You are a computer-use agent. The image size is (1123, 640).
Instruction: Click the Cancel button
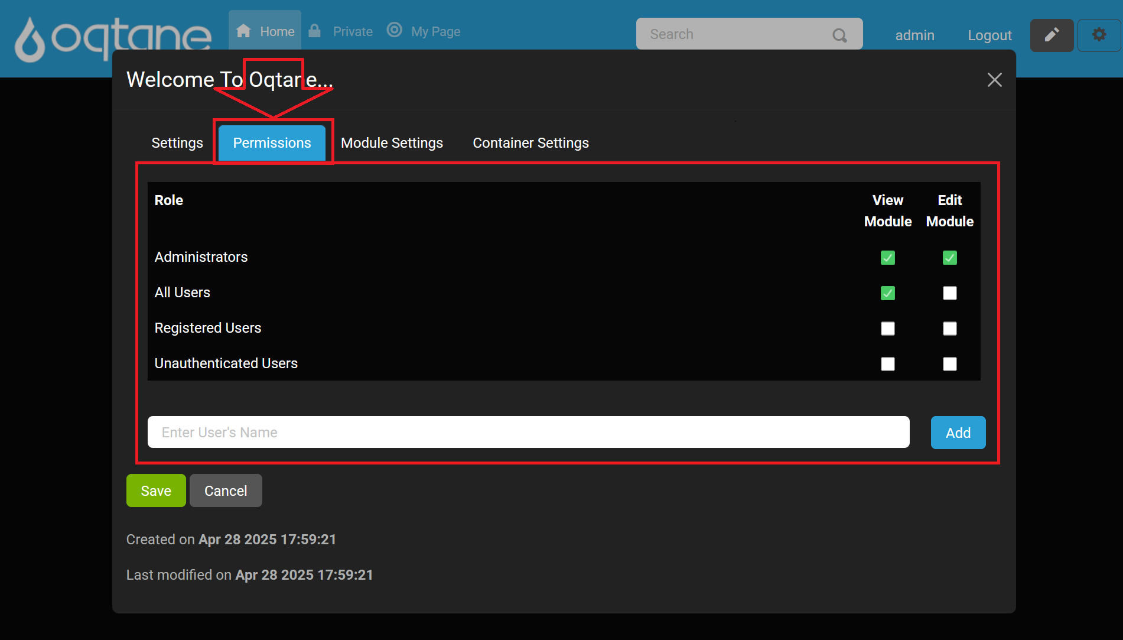pos(226,490)
